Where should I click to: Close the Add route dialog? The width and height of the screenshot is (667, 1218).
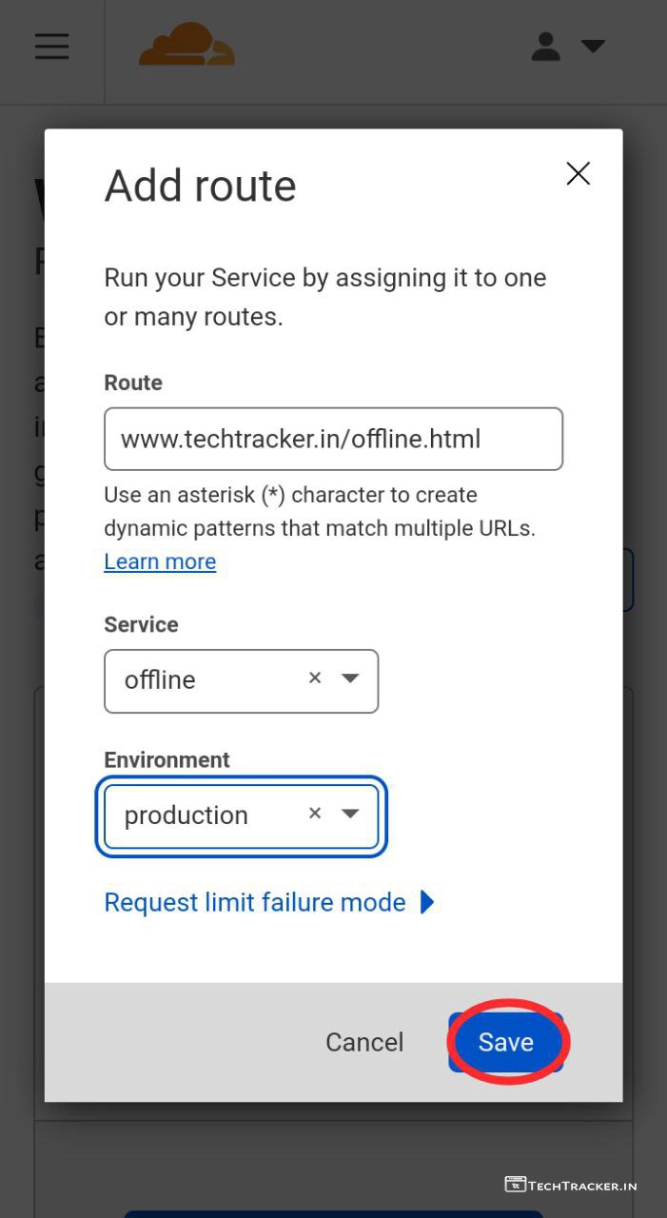point(578,173)
